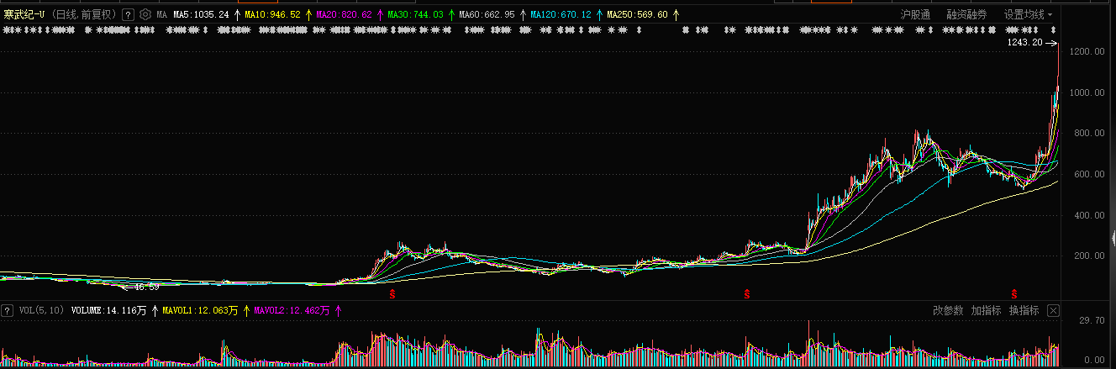Toggle the MA5 moving average line label
1116x369 pixels.
click(x=201, y=14)
